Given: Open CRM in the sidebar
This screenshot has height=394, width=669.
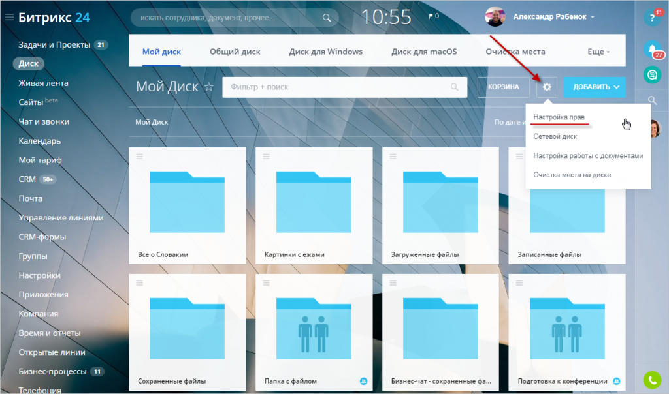Looking at the screenshot, I should tap(27, 179).
